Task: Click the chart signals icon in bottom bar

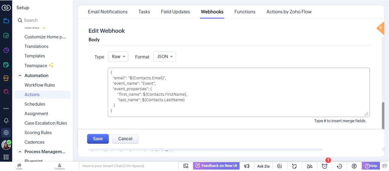Action: (x=279, y=166)
